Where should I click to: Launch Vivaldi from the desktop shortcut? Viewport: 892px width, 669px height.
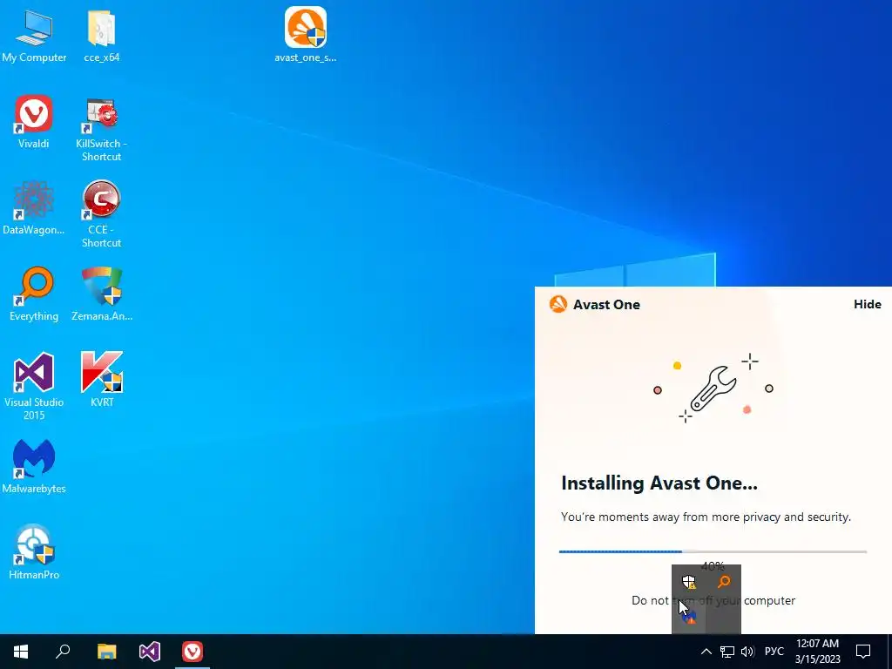click(x=34, y=122)
